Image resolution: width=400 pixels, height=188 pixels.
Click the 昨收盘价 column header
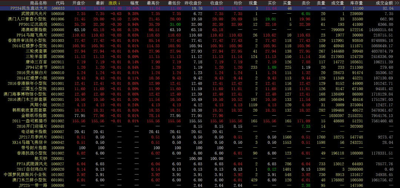[193, 3]
